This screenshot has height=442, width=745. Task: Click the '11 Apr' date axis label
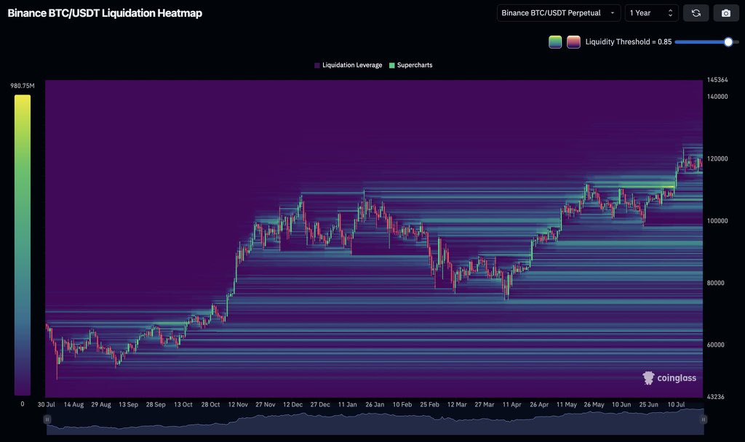511,404
